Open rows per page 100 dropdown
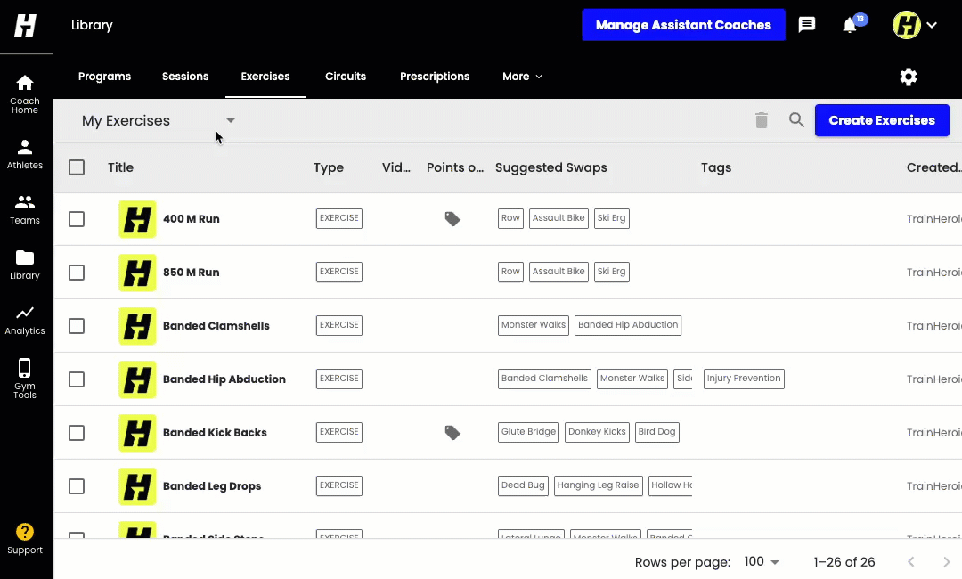 762,562
